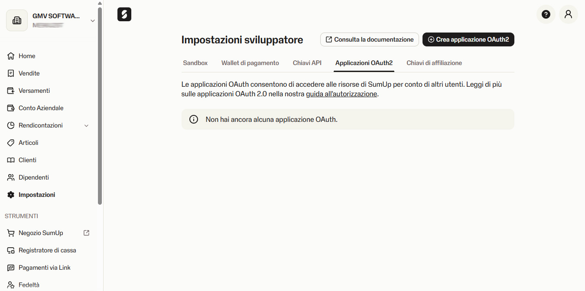
Task: Click Crea applicazione OAuth2 button
Action: [x=468, y=39]
